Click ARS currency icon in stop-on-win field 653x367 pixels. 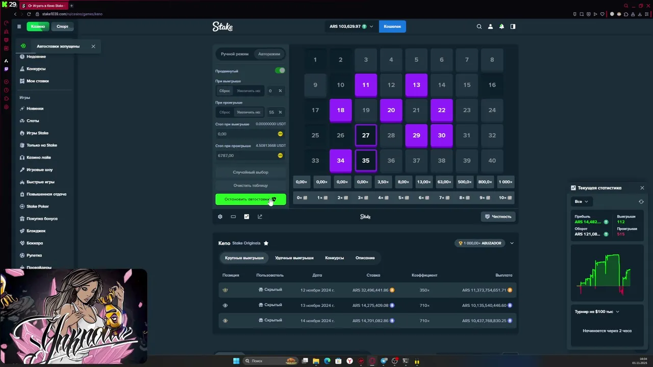[x=280, y=134]
